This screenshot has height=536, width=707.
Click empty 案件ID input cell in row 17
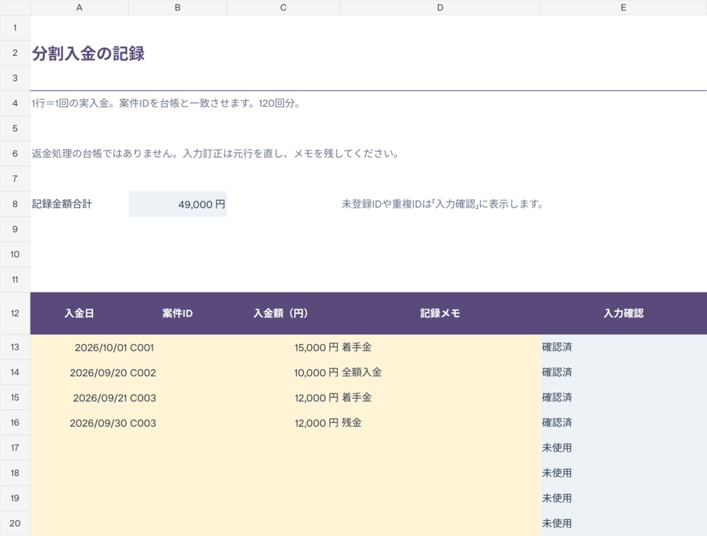(177, 448)
